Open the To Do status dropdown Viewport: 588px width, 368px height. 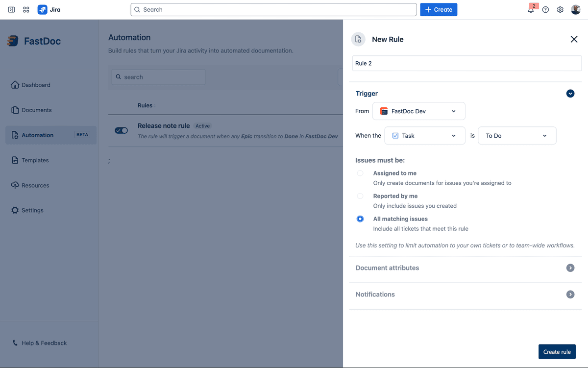516,135
